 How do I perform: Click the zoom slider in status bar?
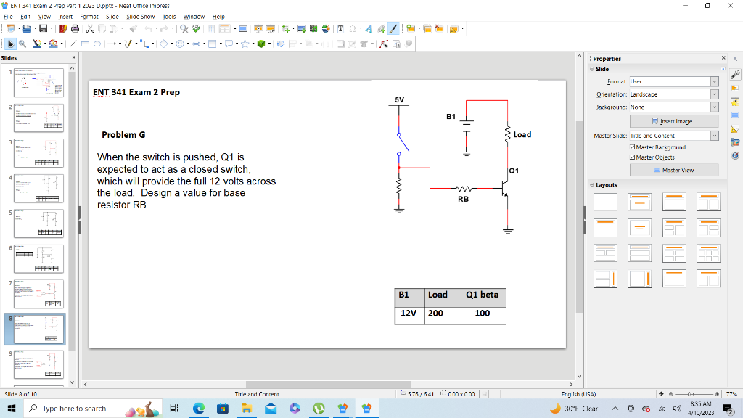pyautogui.click(x=693, y=394)
